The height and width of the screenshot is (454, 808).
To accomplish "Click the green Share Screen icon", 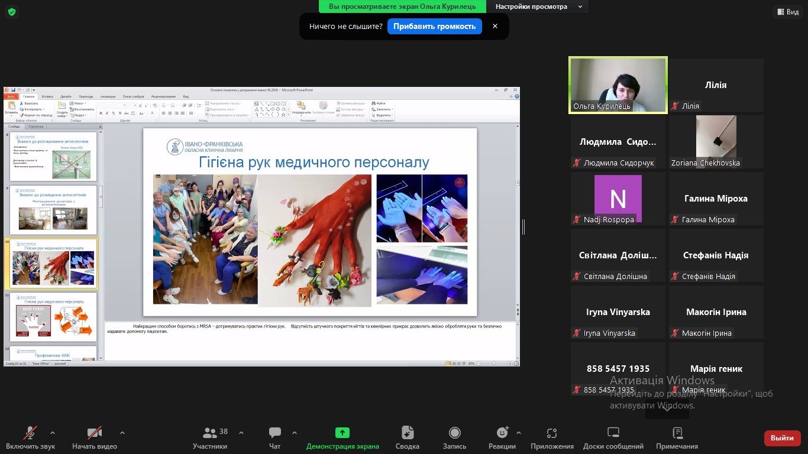I will coord(342,433).
